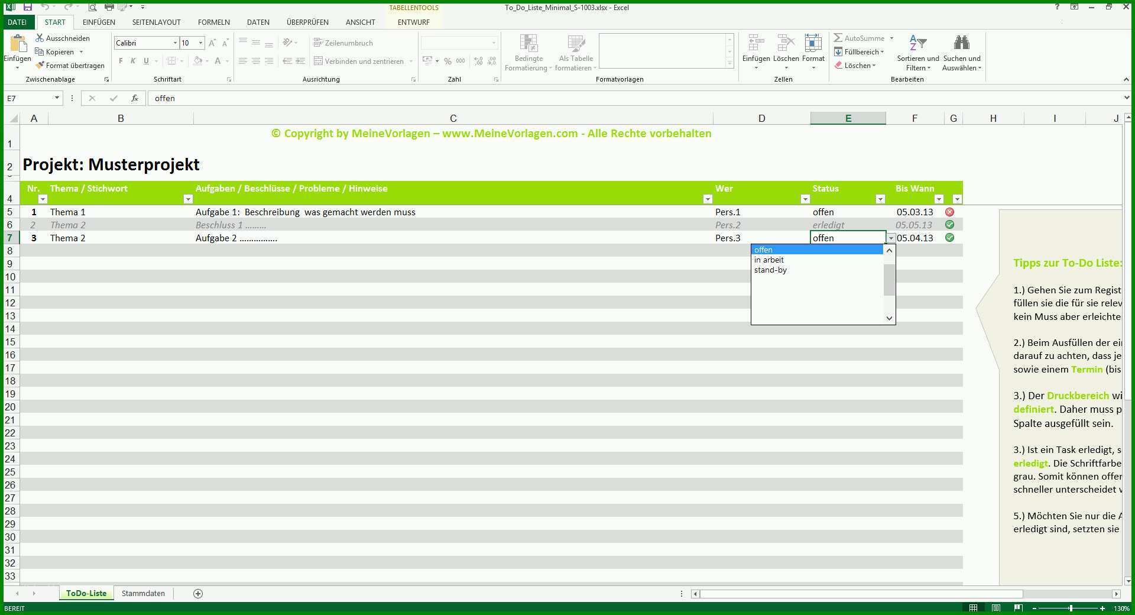1135x615 pixels.
Task: Open Als Tabelle formatieren
Action: 576,52
